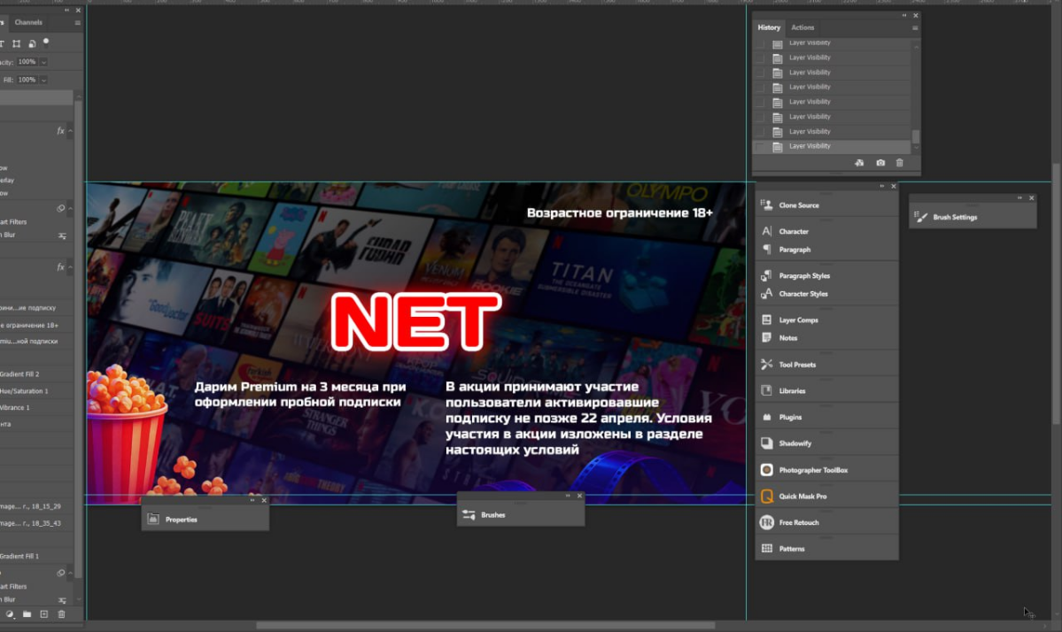Open the Character panel
Screen dimensions: 1062x632
(826, 231)
